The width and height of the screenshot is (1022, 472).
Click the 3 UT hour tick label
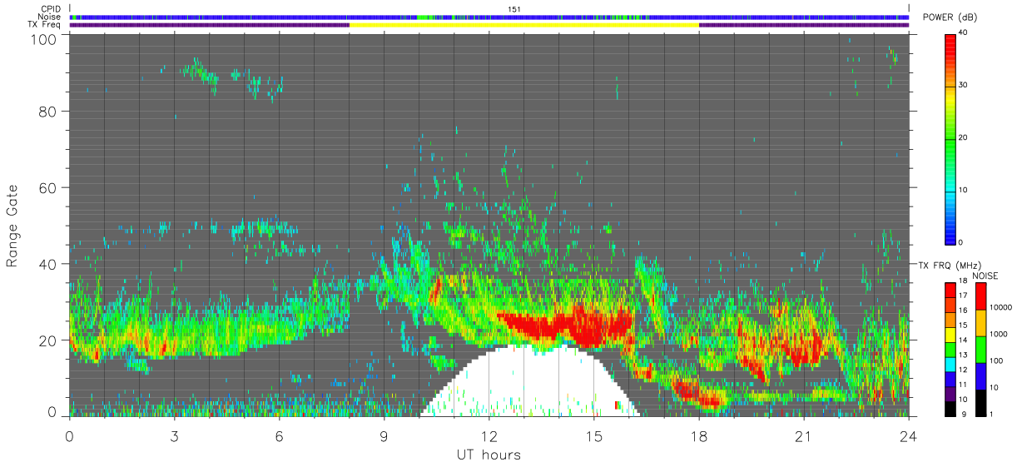(174, 435)
